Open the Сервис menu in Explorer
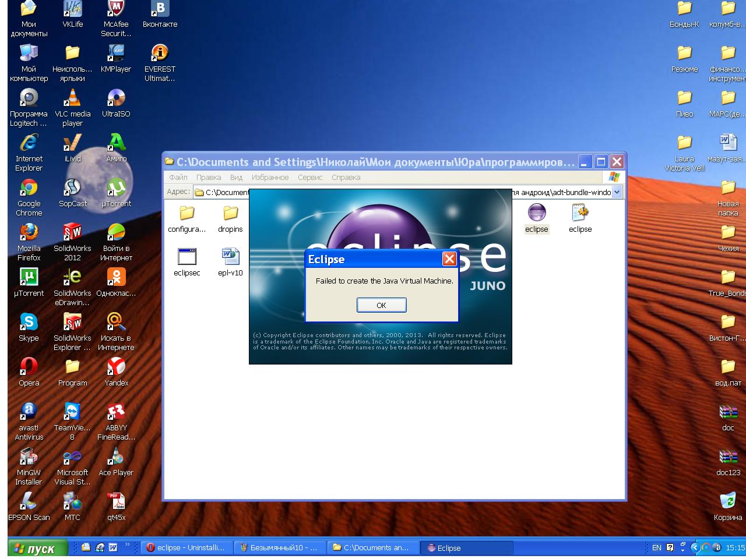The image size is (746, 559). [310, 177]
